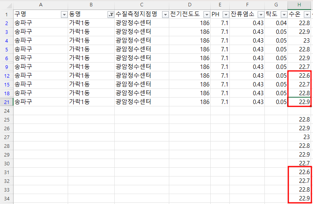Open the 잔류염소 filter dropdown
The width and height of the screenshot is (313, 204).
(261, 15)
